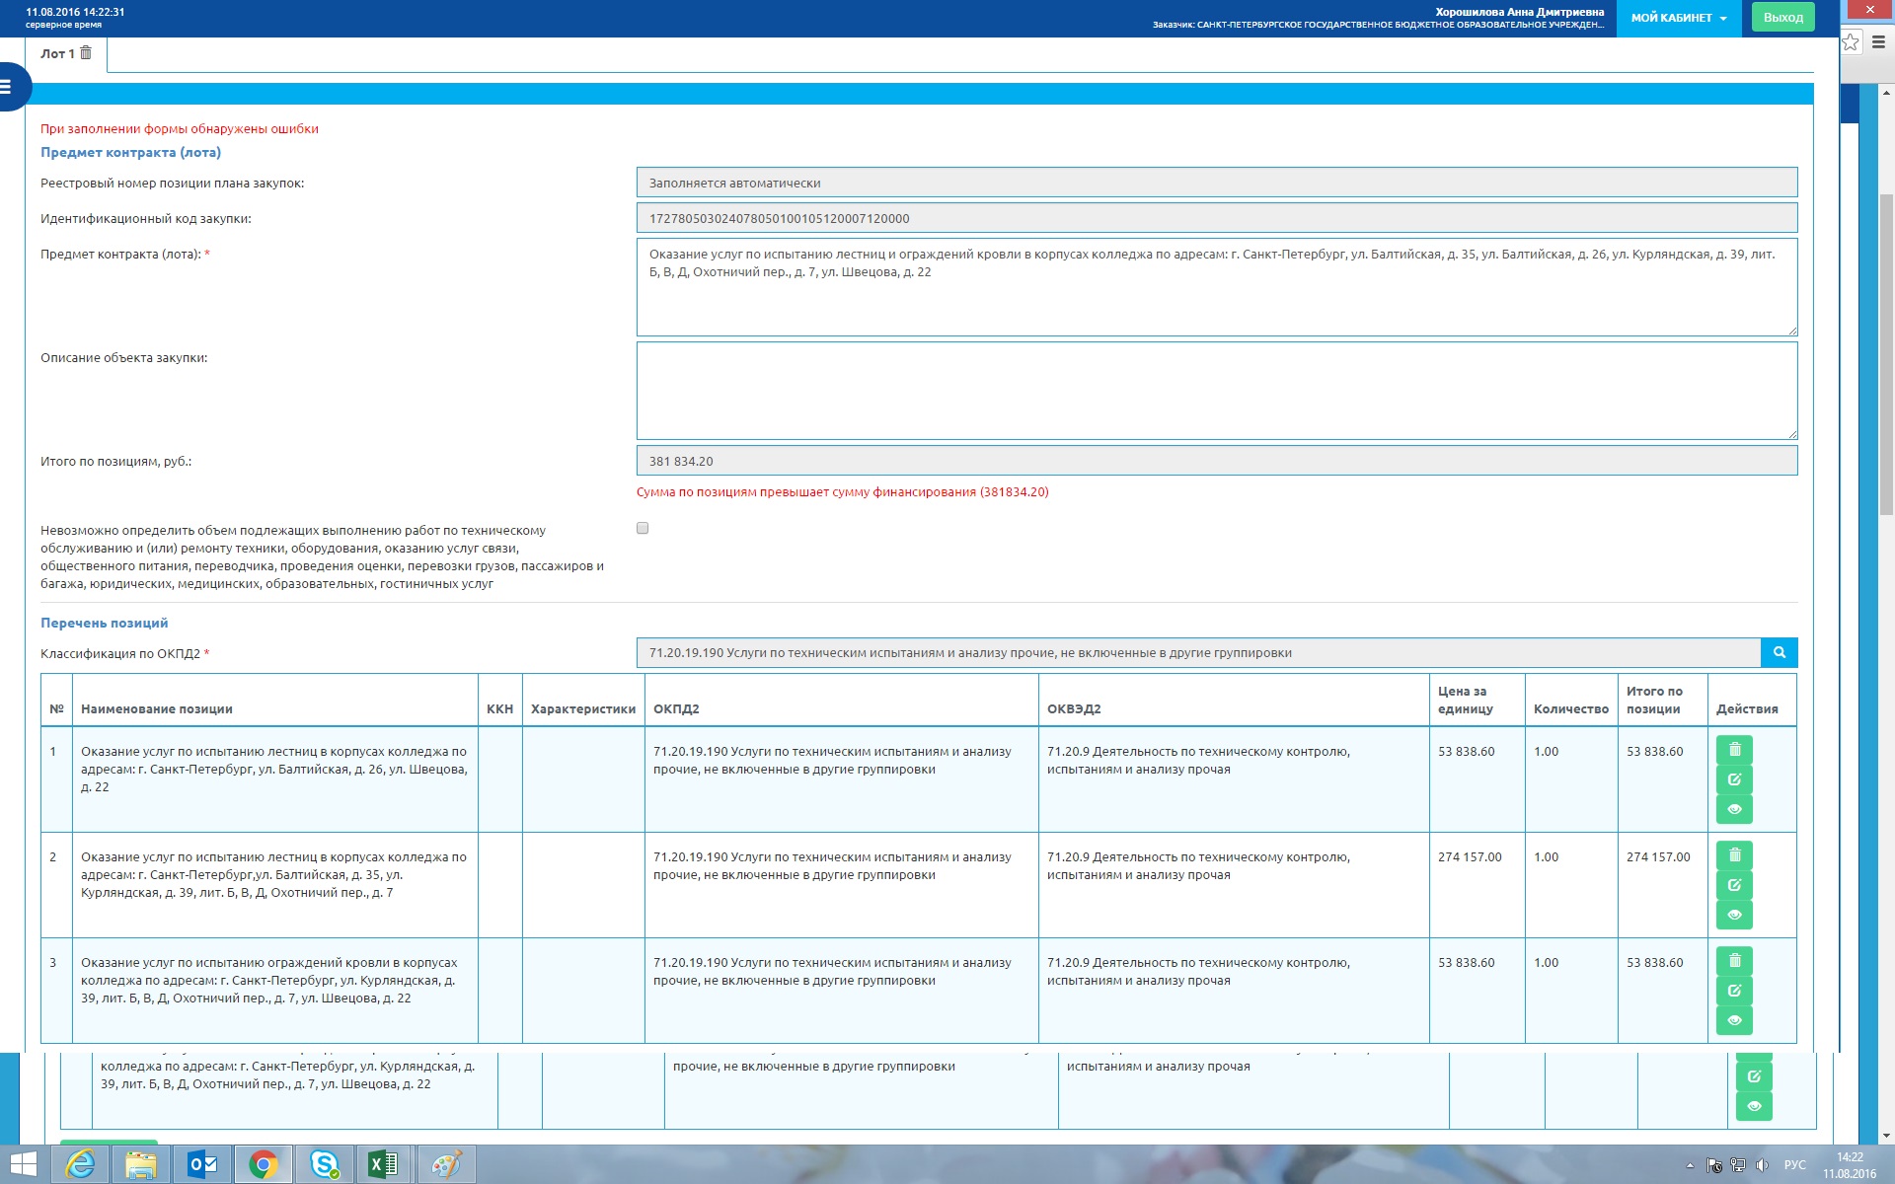Screen dimensions: 1895x1184
Task: Open the left sidebar hamburger menu
Action: 6,87
